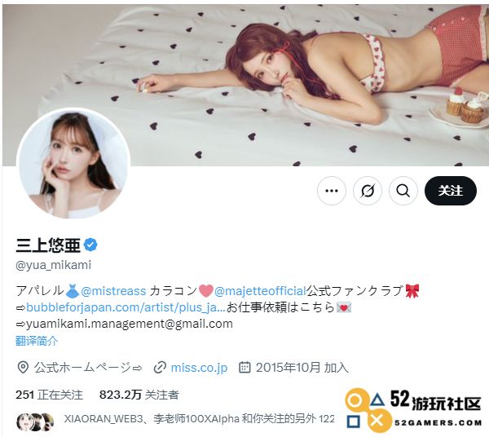Open the header banner image
This screenshot has width=489, height=437.
(x=246, y=85)
